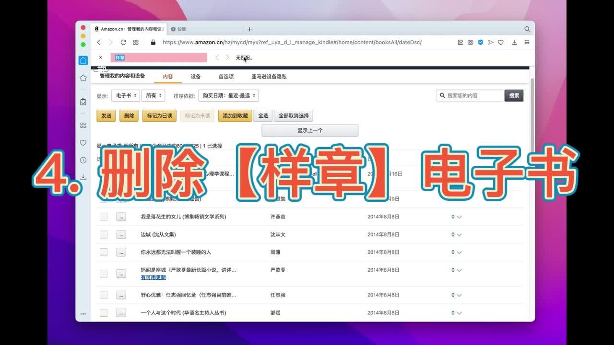Image resolution: width=614 pixels, height=345 pixels.
Task: Open the browser search magnifier icon
Action: pos(527,29)
